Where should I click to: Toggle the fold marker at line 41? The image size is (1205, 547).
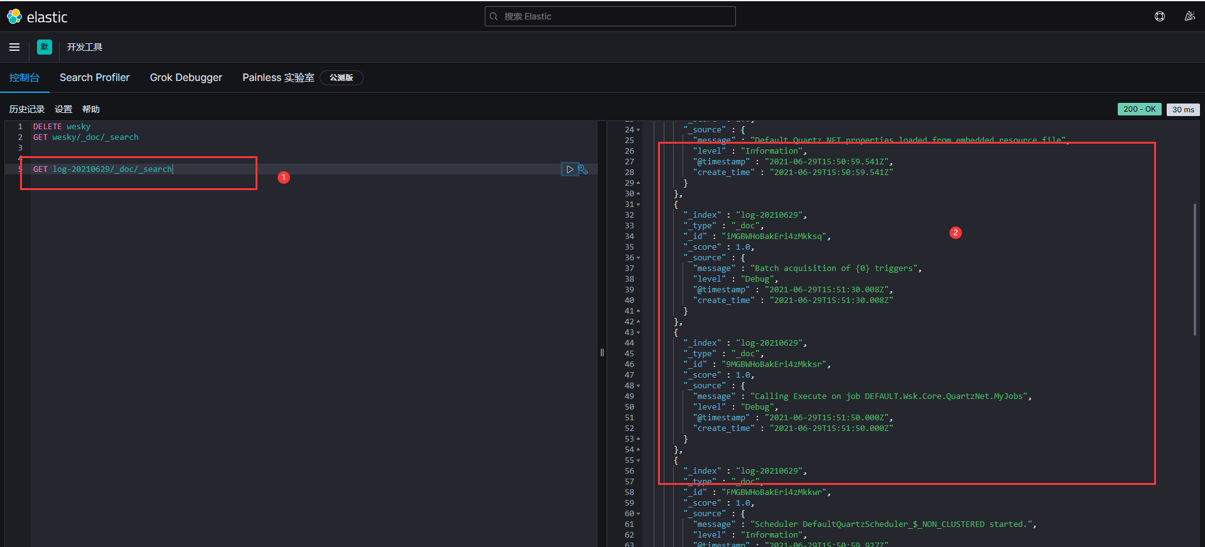click(639, 311)
